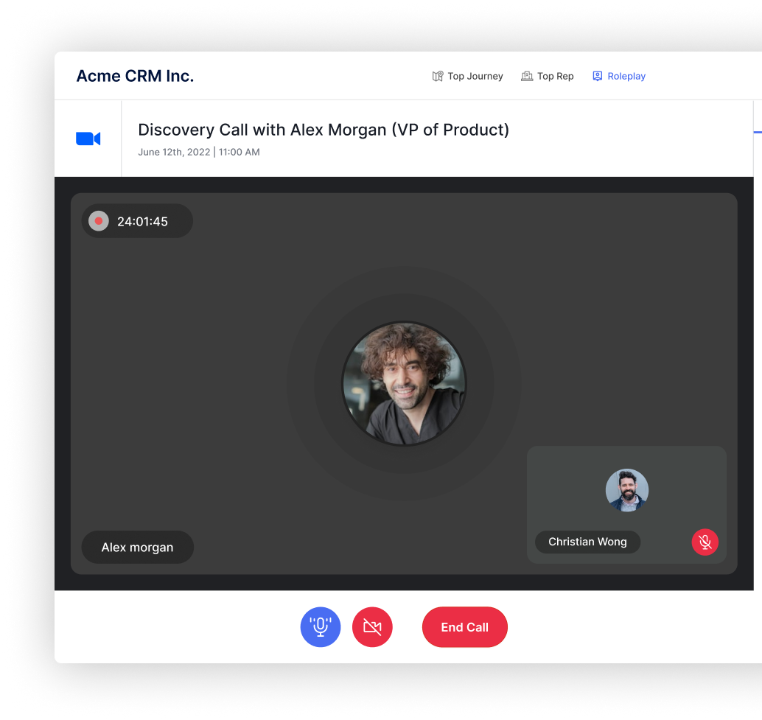Click the recording indicator dot
The height and width of the screenshot is (720, 762).
coord(99,221)
